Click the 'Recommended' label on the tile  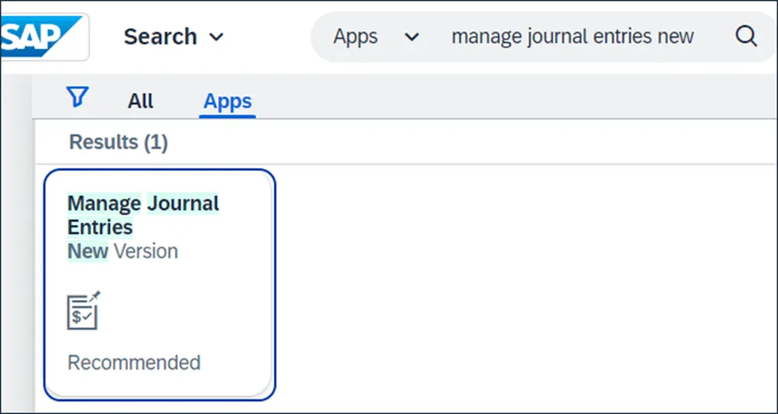tap(134, 363)
